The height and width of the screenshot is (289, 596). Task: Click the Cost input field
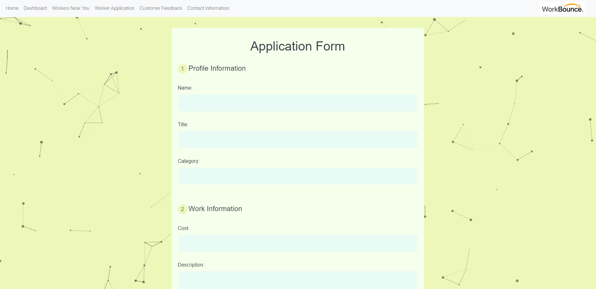298,243
